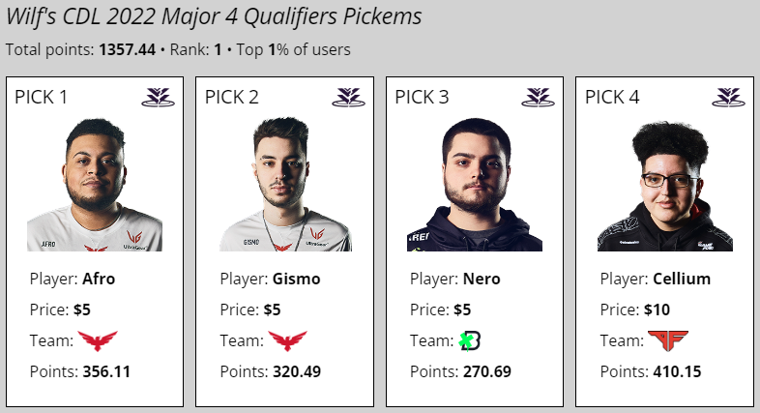Click the player name Afro
760x413 pixels.
99,279
